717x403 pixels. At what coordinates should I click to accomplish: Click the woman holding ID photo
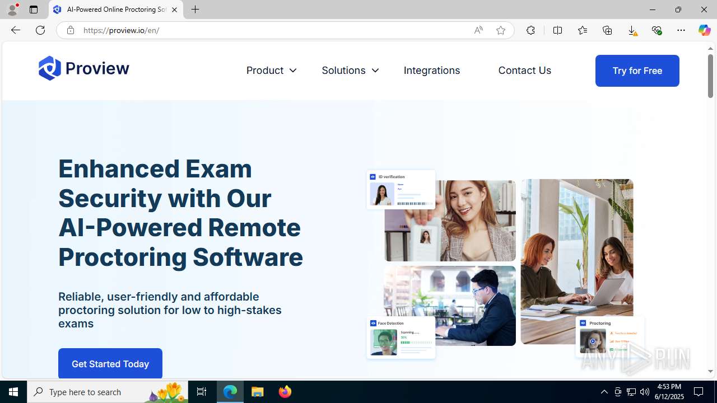coord(450,221)
